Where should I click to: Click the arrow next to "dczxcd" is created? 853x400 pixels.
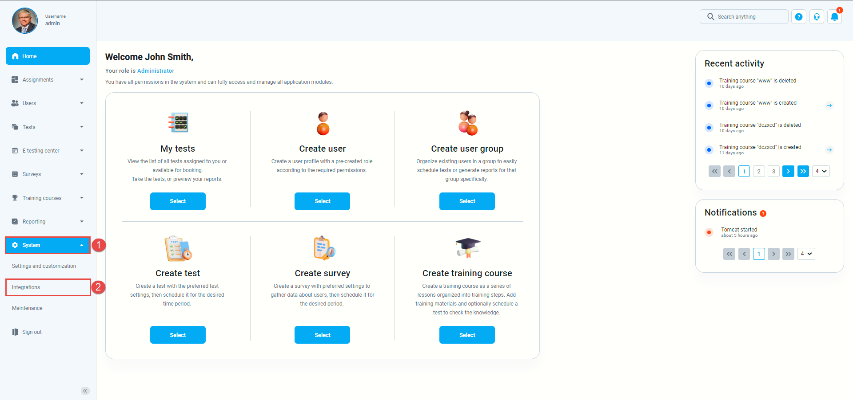click(829, 150)
